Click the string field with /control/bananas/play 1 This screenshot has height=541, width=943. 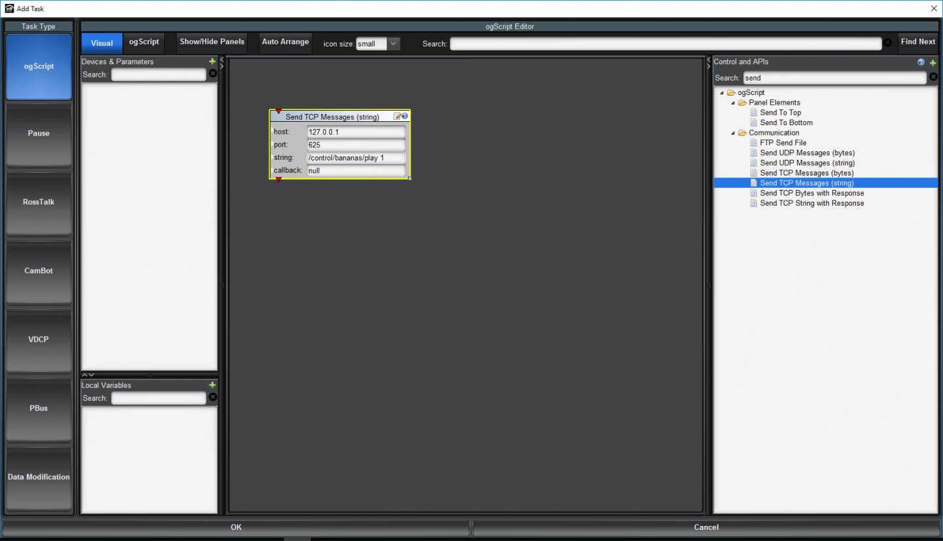[356, 158]
